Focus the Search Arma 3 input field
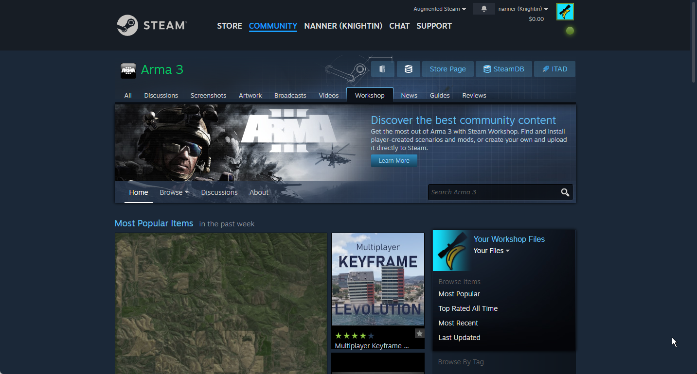 tap(494, 192)
